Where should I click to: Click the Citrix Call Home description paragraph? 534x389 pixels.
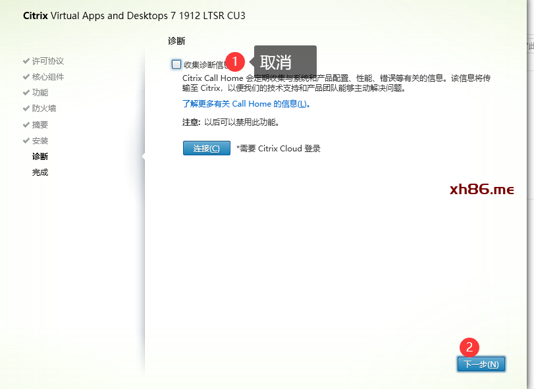[336, 83]
